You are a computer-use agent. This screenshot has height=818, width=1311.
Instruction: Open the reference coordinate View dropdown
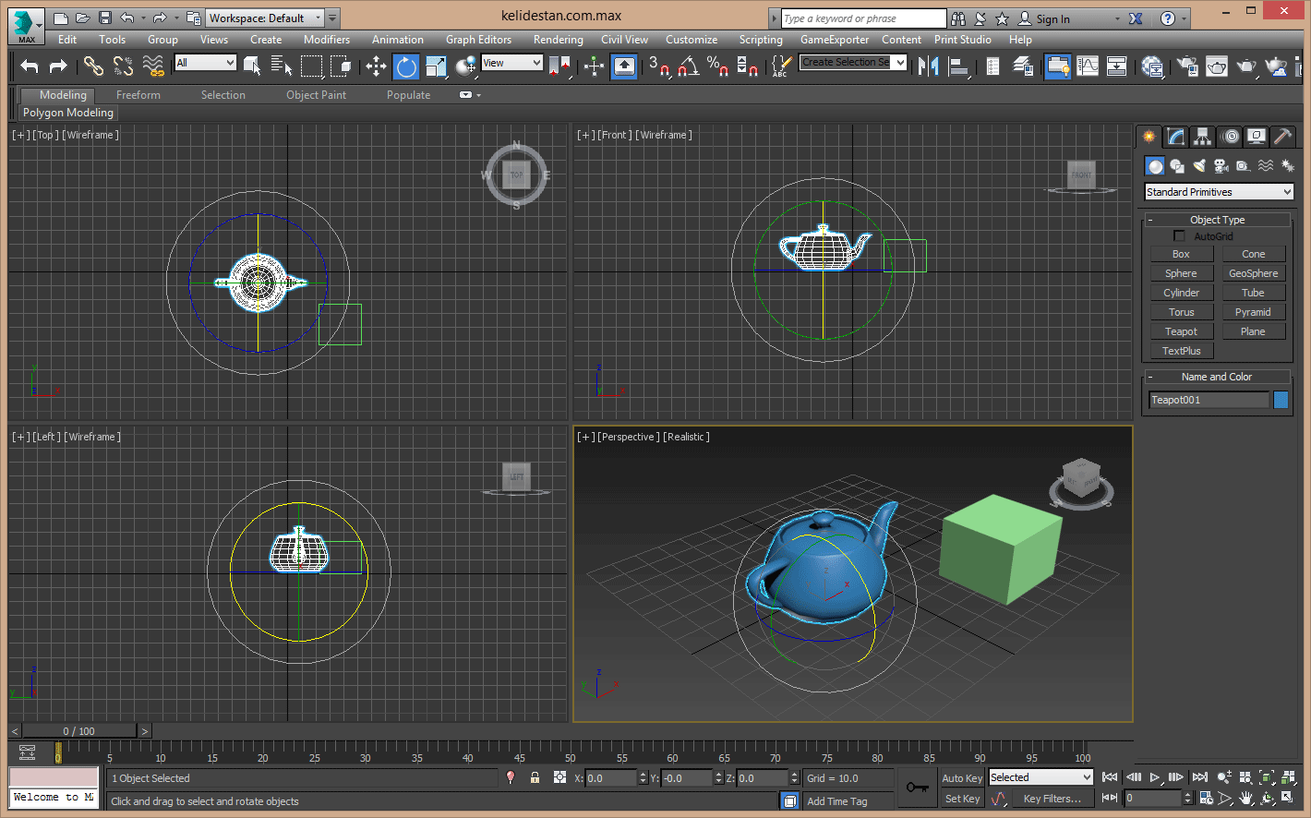pos(511,63)
